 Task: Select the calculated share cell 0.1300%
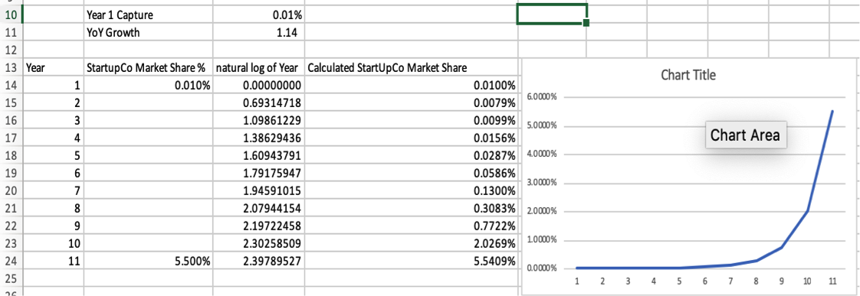411,191
